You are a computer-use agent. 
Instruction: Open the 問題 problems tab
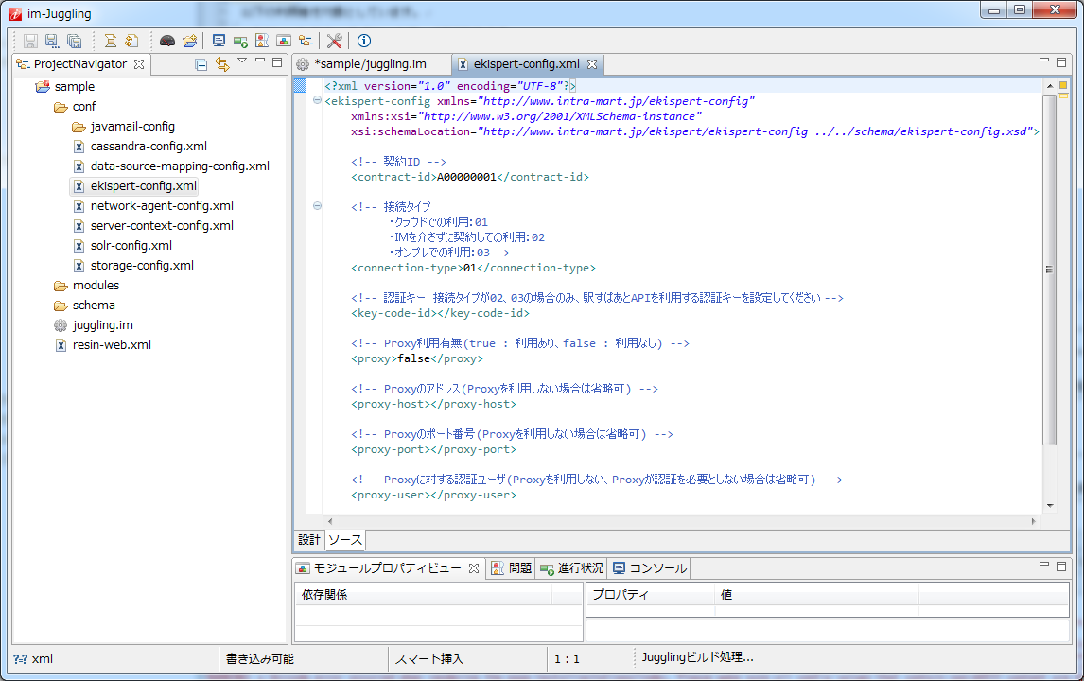pos(512,568)
